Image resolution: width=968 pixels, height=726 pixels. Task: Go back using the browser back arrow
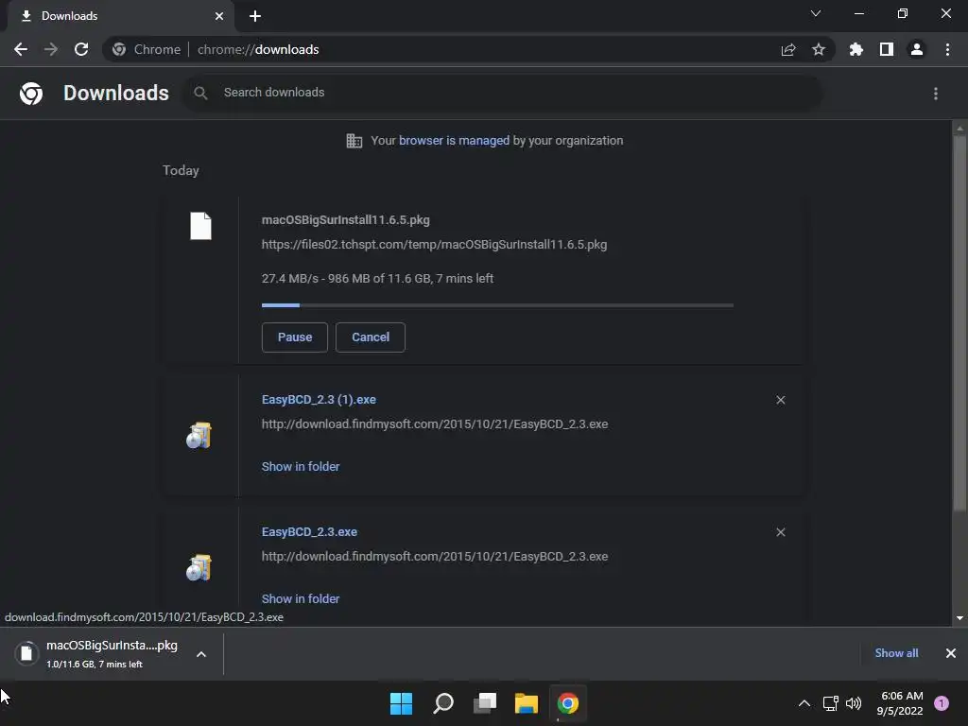(x=21, y=49)
